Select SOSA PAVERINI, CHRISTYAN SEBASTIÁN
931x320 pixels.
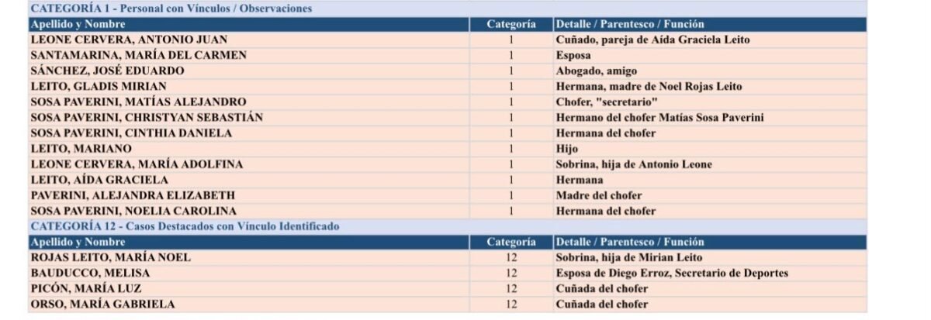(x=147, y=118)
